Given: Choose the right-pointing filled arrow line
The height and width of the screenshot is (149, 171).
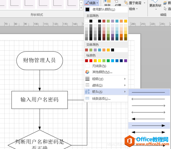Looking at the screenshot, I should click(148, 125).
